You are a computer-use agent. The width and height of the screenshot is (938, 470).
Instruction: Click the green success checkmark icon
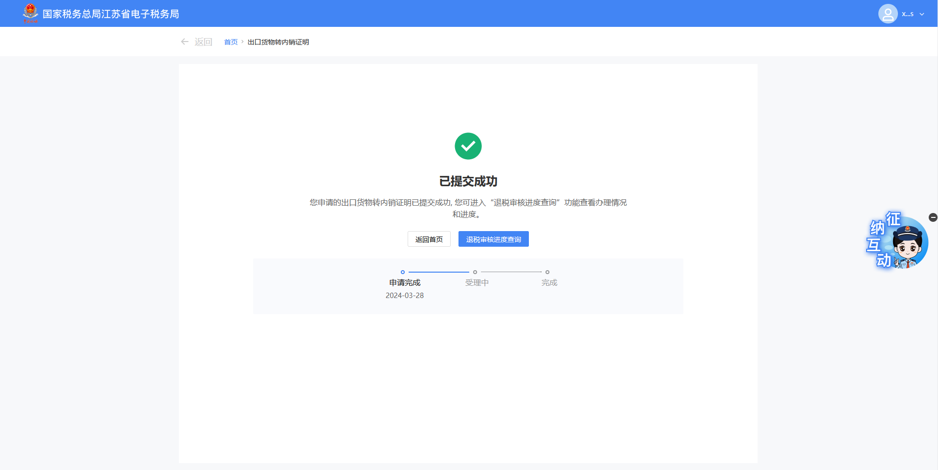(468, 146)
